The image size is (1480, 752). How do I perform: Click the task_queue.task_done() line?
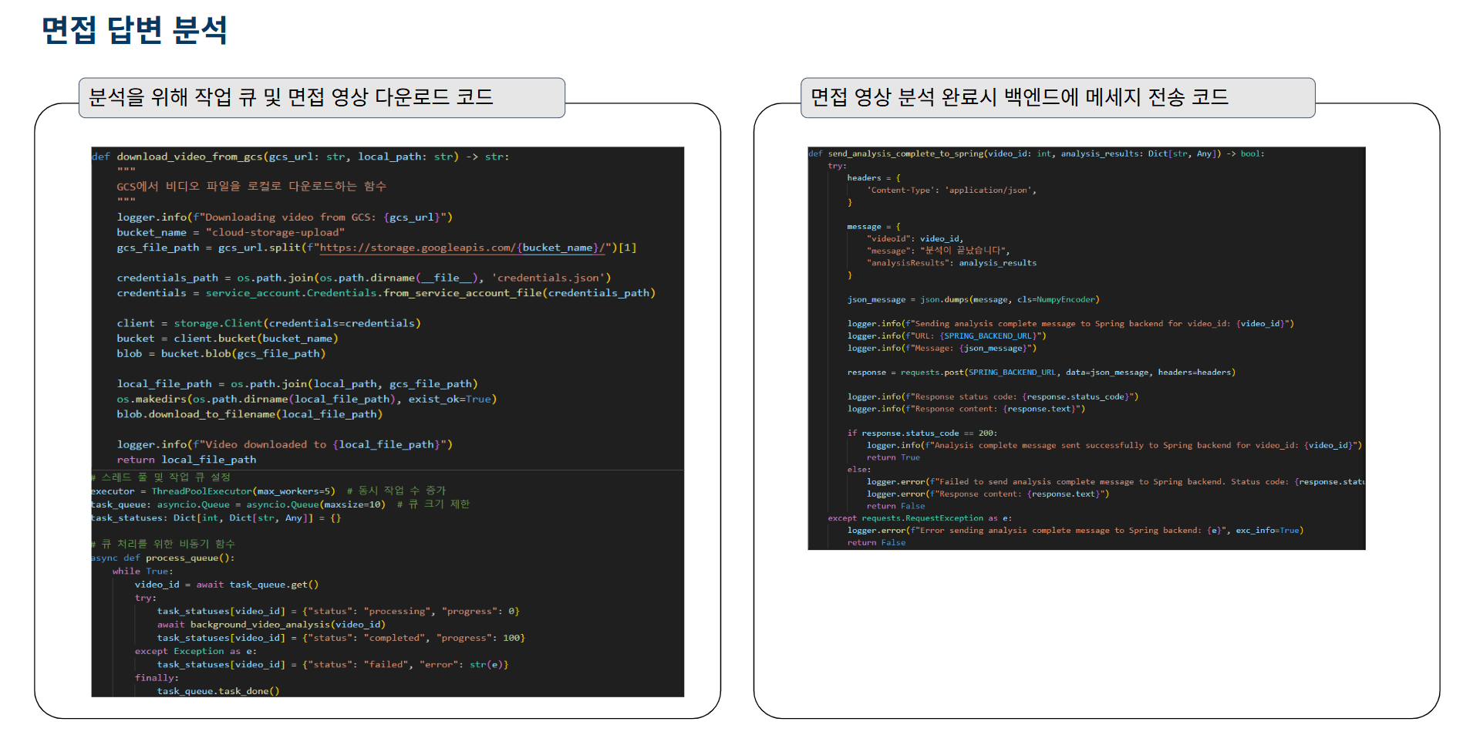coord(218,691)
